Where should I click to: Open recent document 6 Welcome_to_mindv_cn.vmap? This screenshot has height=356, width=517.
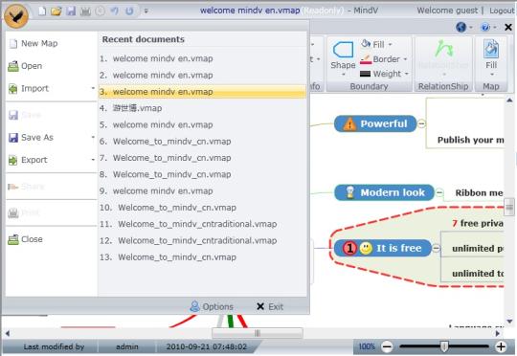click(x=202, y=142)
